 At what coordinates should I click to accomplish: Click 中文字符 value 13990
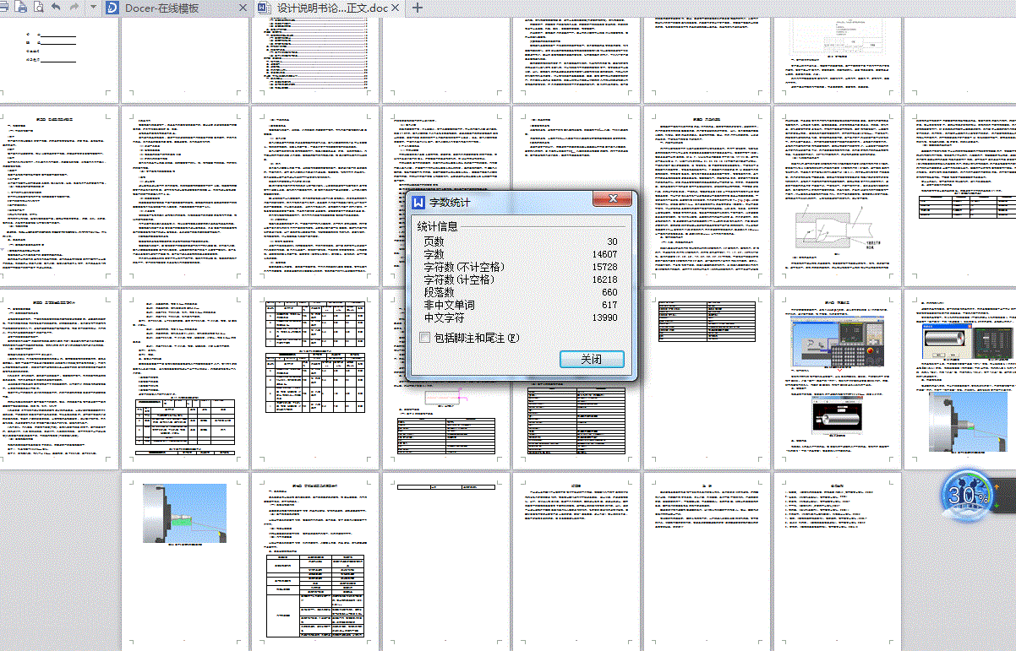coord(605,317)
